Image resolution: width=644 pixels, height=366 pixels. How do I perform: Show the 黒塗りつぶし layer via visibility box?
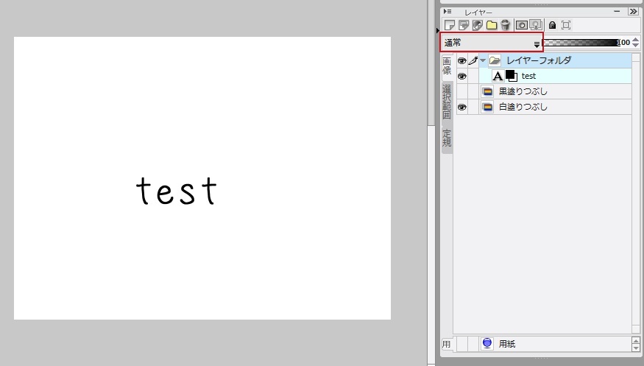click(x=462, y=91)
